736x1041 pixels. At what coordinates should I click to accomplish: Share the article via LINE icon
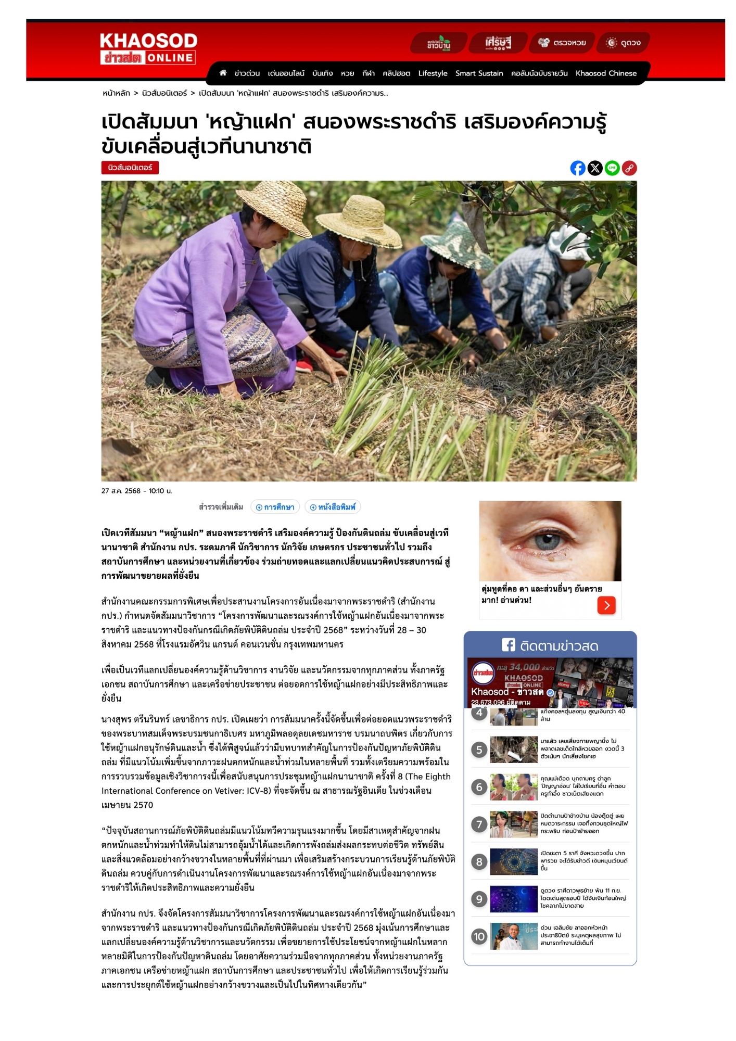(x=612, y=168)
